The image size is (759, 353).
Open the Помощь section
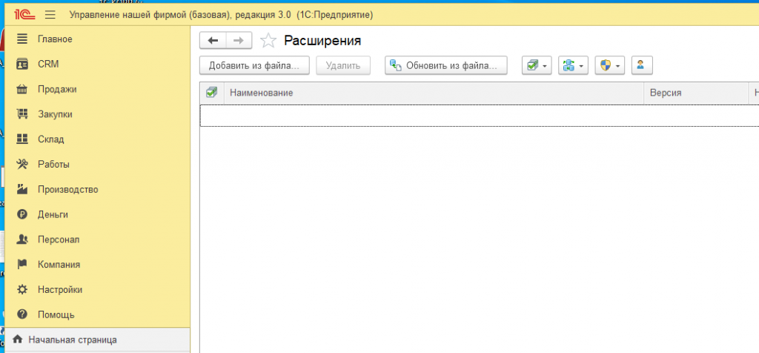(56, 315)
